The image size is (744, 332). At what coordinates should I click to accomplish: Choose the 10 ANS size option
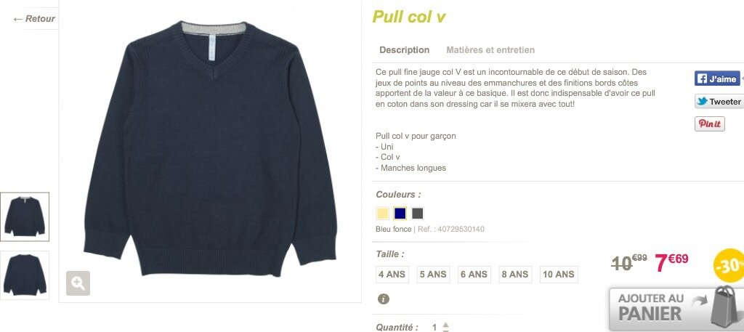pyautogui.click(x=559, y=275)
